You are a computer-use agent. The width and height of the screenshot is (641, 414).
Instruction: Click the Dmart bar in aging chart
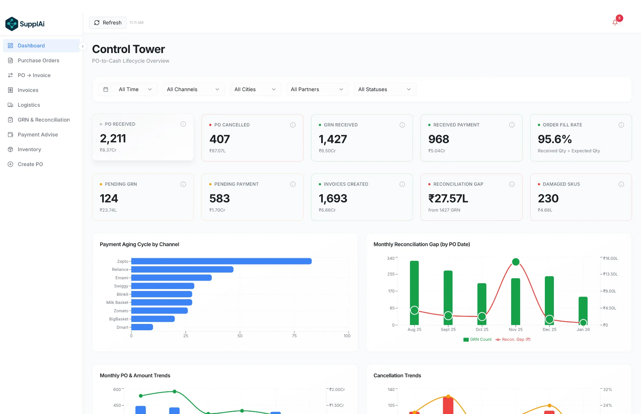click(142, 327)
